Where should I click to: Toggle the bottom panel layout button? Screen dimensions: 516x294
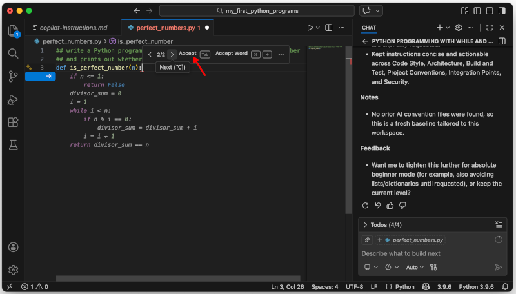(491, 11)
